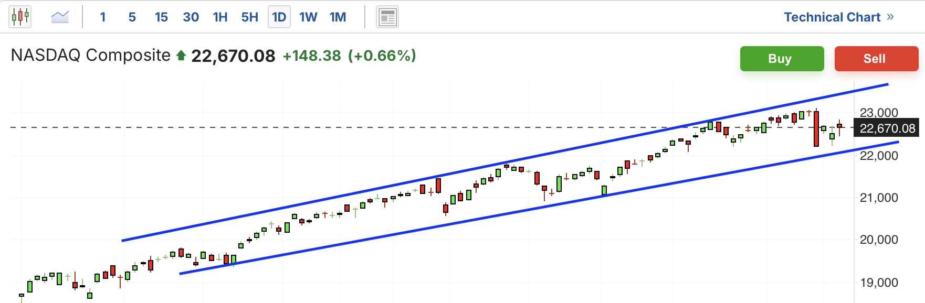The height and width of the screenshot is (303, 925).
Task: Select the candlestick chart type icon
Action: tap(20, 17)
